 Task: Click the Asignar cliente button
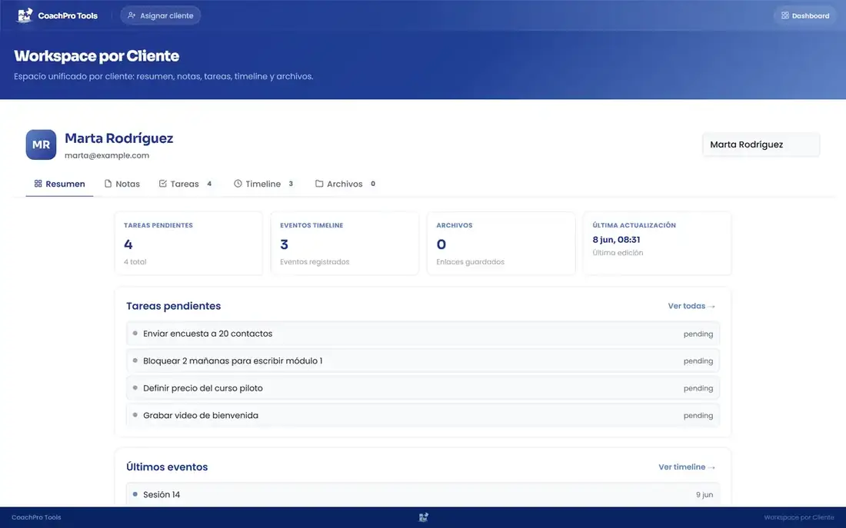pyautogui.click(x=160, y=15)
